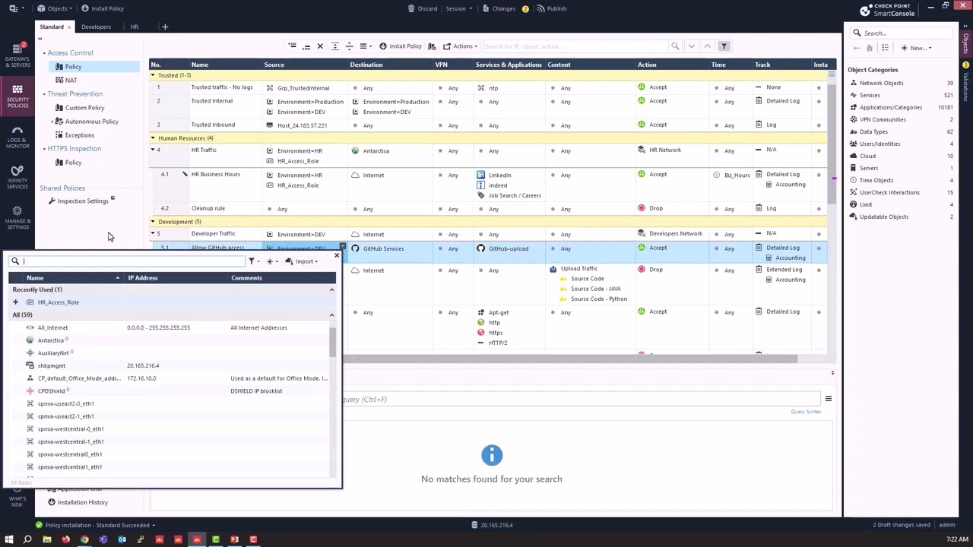This screenshot has width=973, height=547.
Task: Switch to Developers policy tab
Action: [96, 27]
